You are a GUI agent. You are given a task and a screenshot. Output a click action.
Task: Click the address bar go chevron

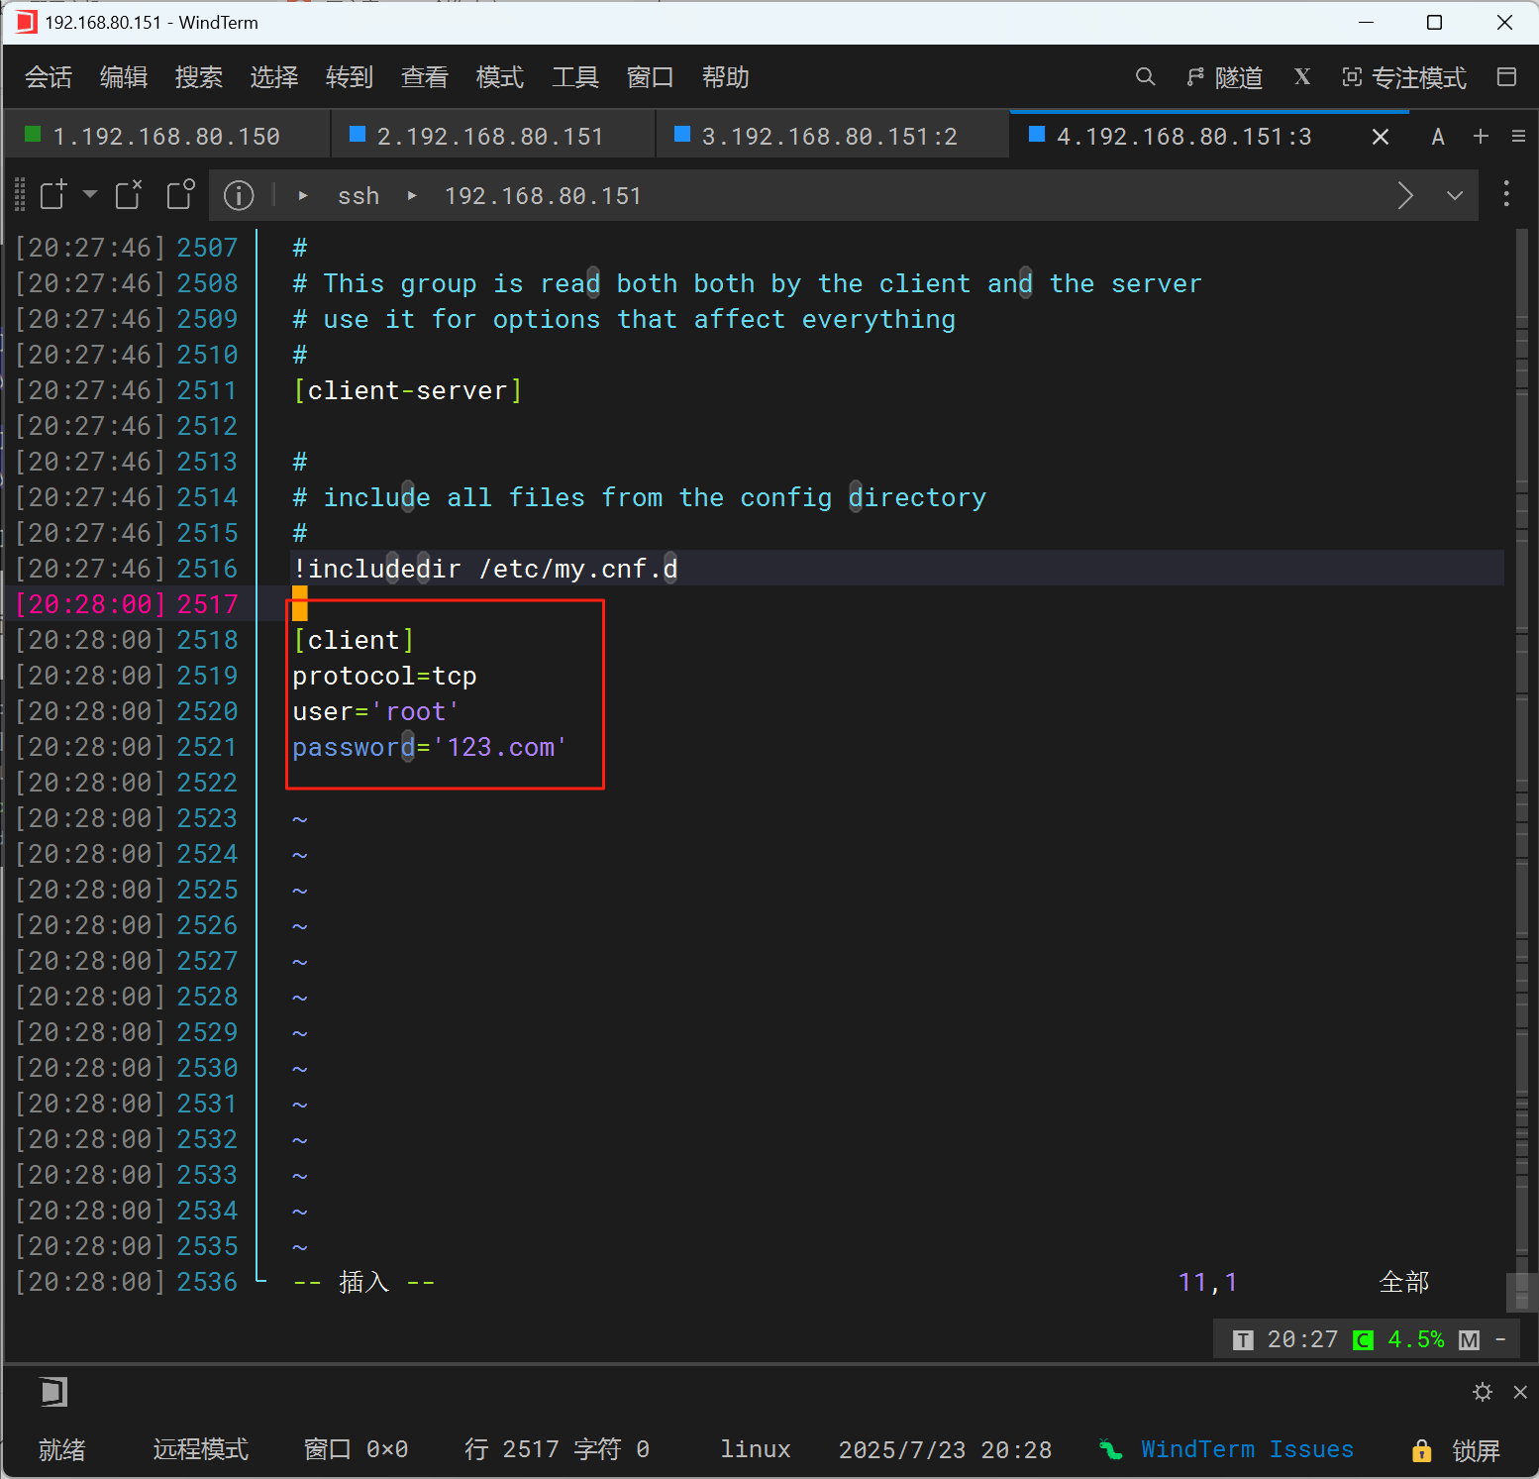[x=1404, y=195]
